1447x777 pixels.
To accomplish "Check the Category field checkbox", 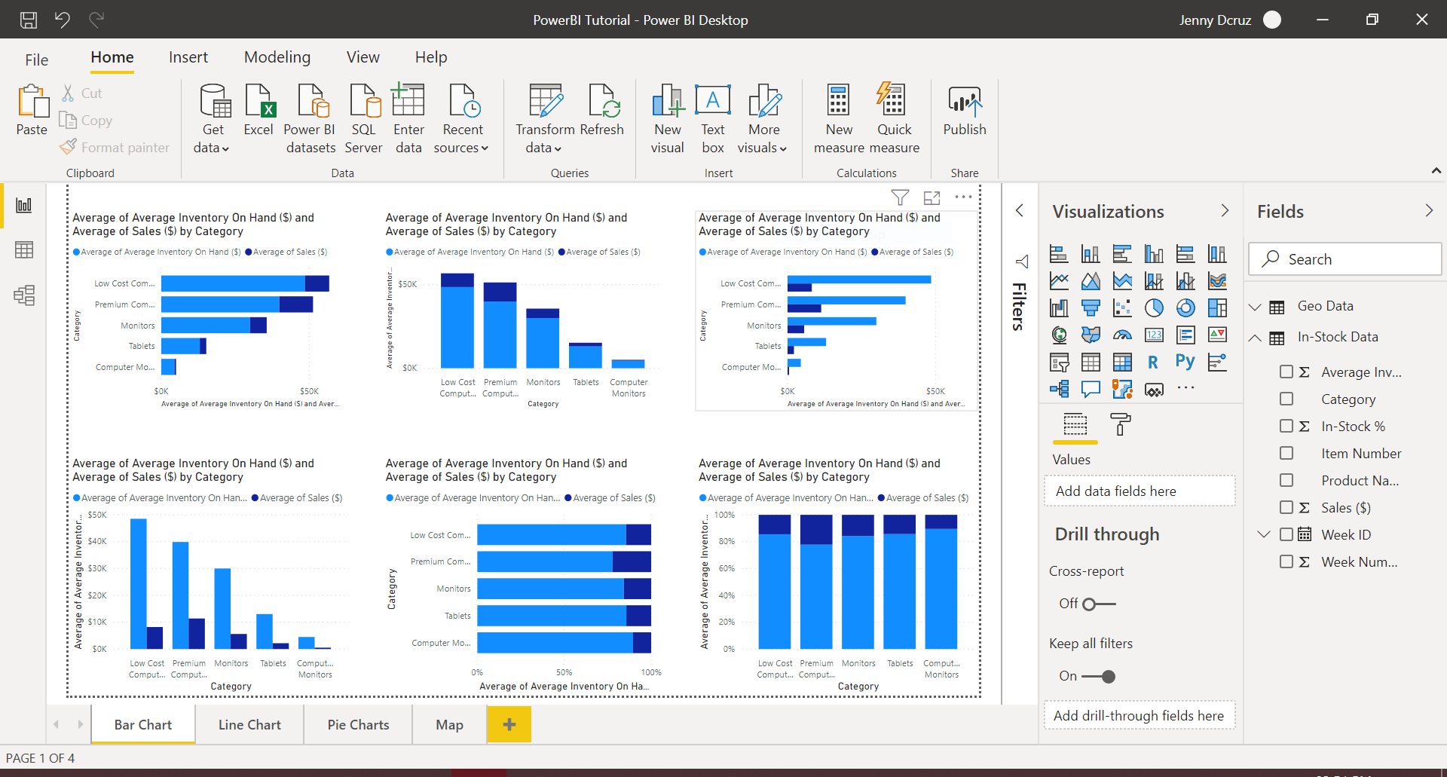I will point(1286,399).
